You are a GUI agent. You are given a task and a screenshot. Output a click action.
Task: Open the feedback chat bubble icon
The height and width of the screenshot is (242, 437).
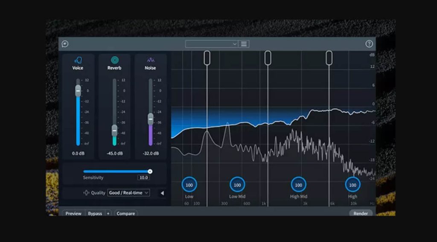point(65,44)
